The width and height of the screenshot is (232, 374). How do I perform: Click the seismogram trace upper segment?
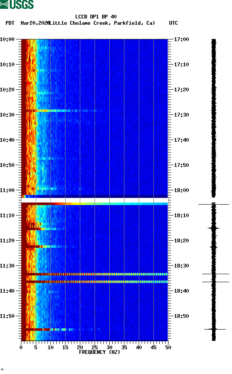click(214, 118)
